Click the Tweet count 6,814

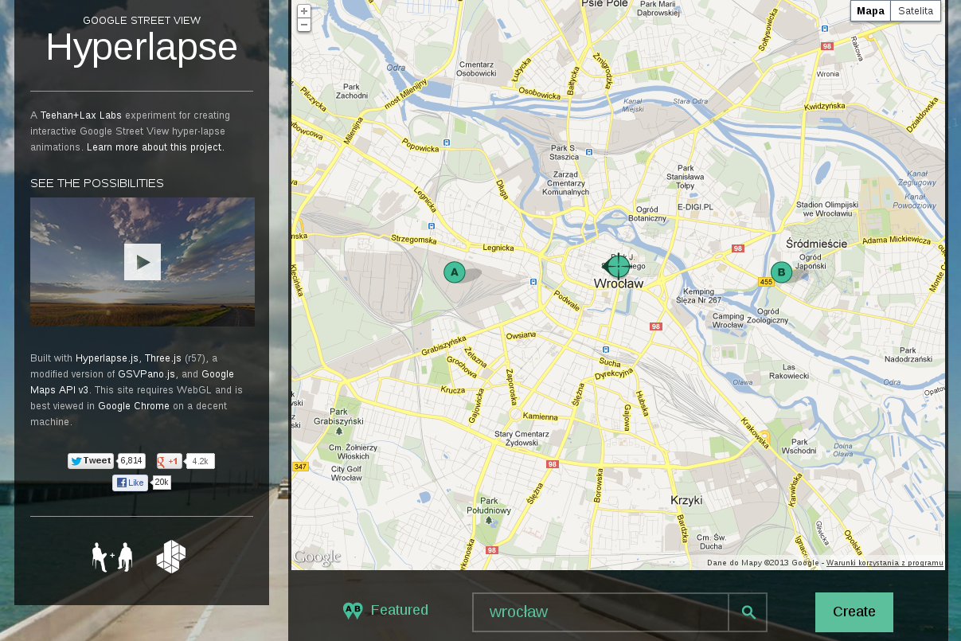pyautogui.click(x=131, y=461)
